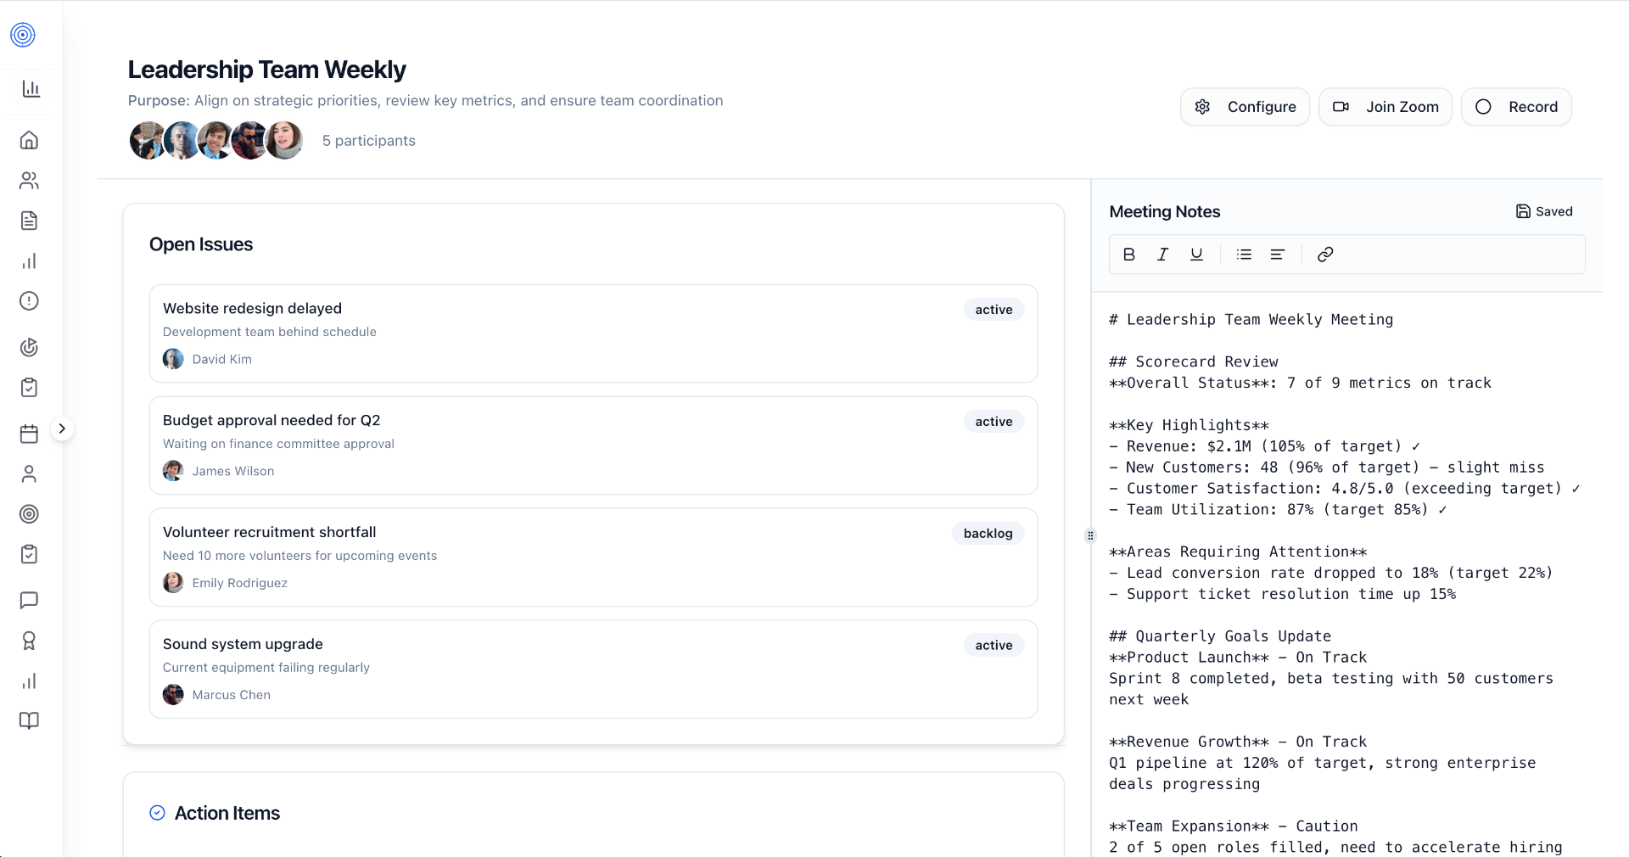Toggle backlog status on Volunteer recruitment shortfall

click(988, 533)
